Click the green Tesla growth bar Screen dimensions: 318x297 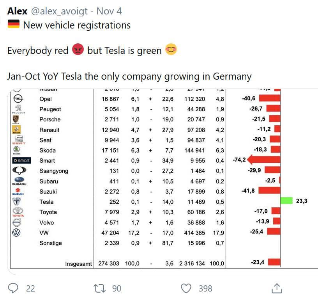tap(286, 200)
